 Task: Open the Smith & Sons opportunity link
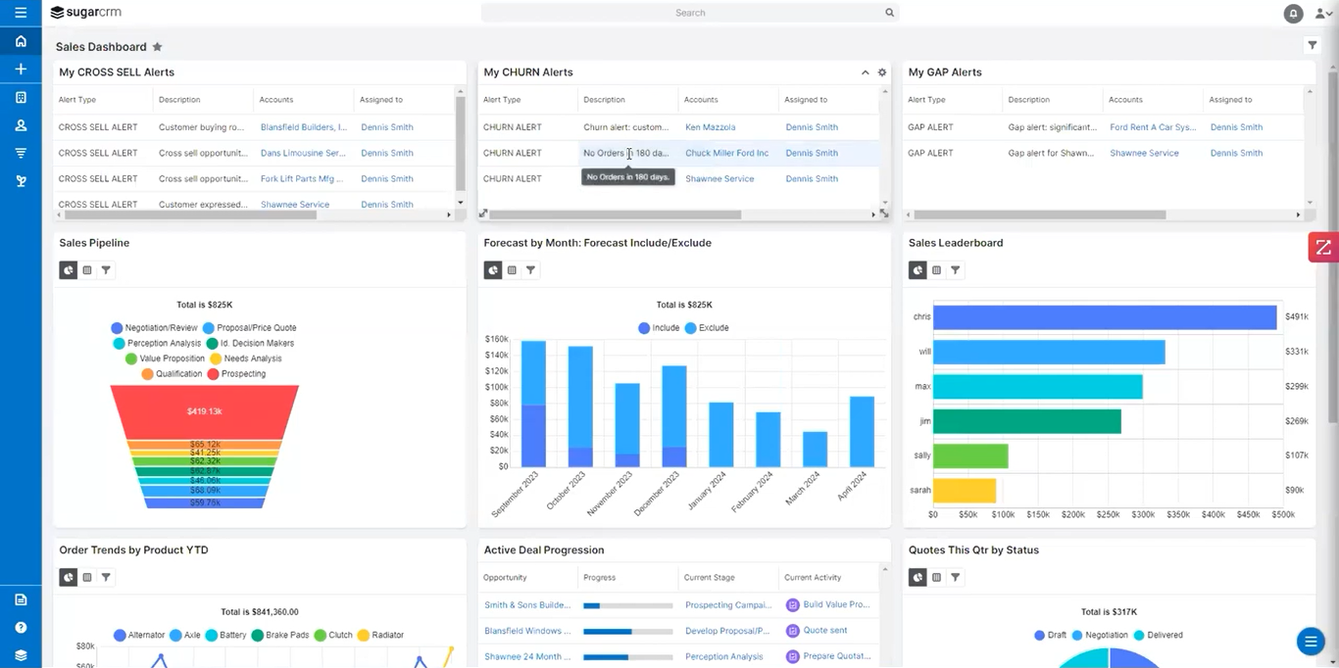tap(526, 604)
